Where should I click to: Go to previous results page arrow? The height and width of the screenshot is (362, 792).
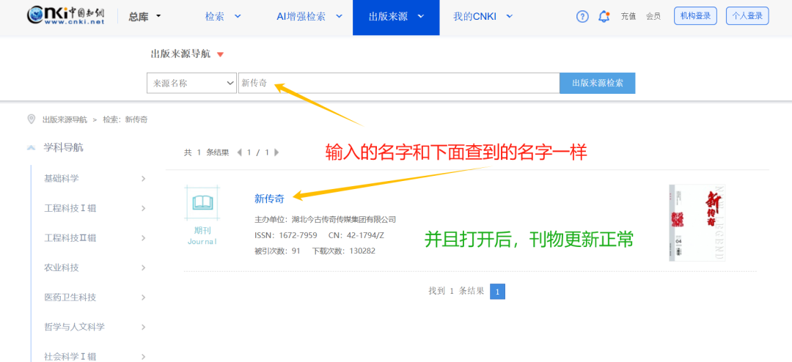[239, 152]
